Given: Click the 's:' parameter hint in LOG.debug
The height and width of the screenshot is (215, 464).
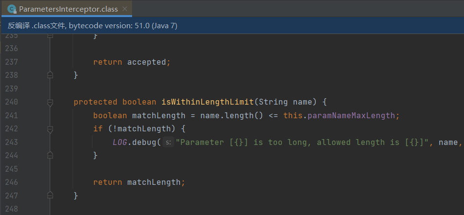Looking at the screenshot, I should (x=168, y=143).
